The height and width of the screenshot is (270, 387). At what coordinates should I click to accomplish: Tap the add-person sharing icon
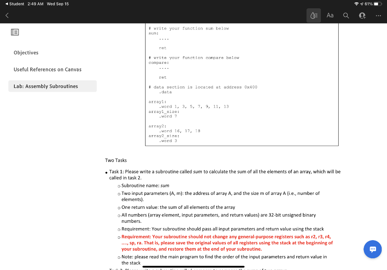(x=362, y=15)
